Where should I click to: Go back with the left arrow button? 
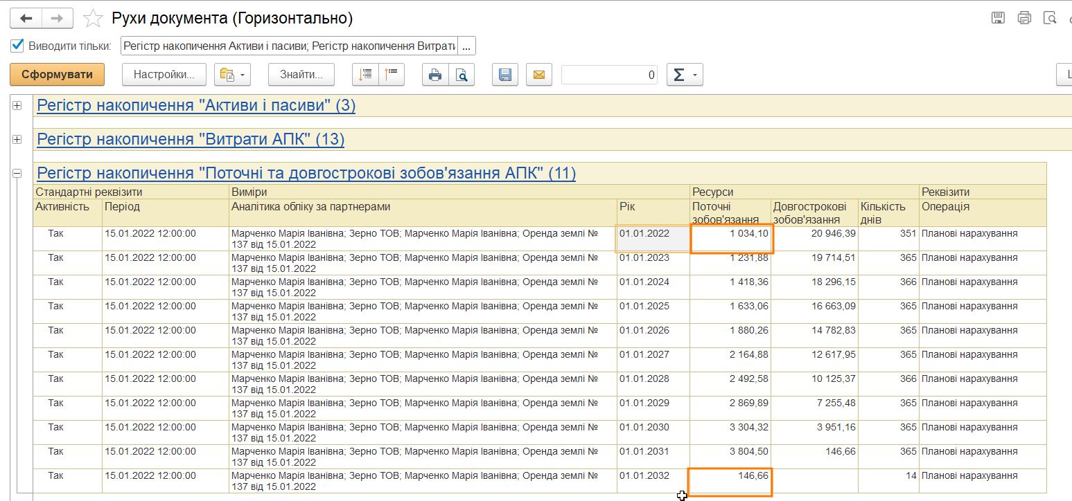(x=26, y=18)
